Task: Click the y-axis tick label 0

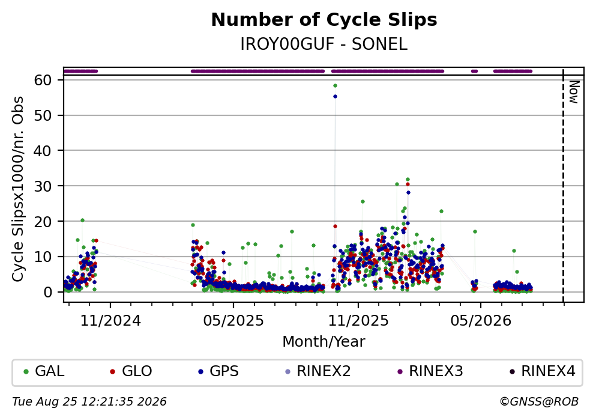Action: pyautogui.click(x=48, y=293)
